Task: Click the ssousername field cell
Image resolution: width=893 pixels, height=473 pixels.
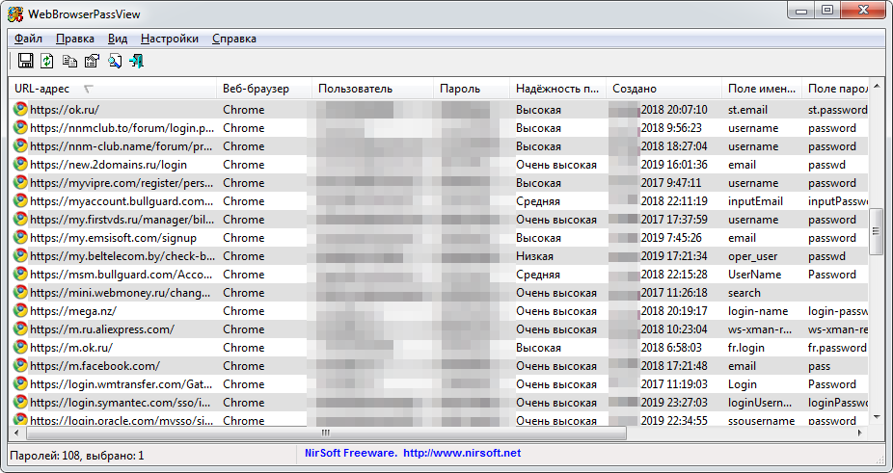Action: point(762,421)
